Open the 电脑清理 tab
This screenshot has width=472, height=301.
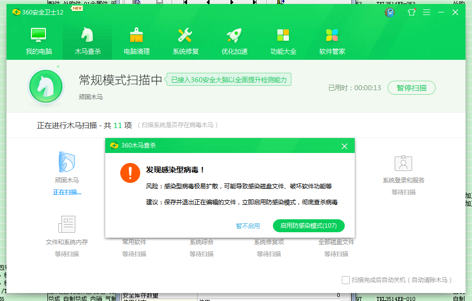136,41
